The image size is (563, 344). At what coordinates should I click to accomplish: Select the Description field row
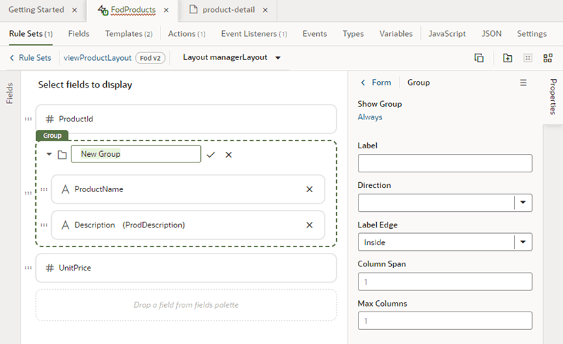click(188, 225)
